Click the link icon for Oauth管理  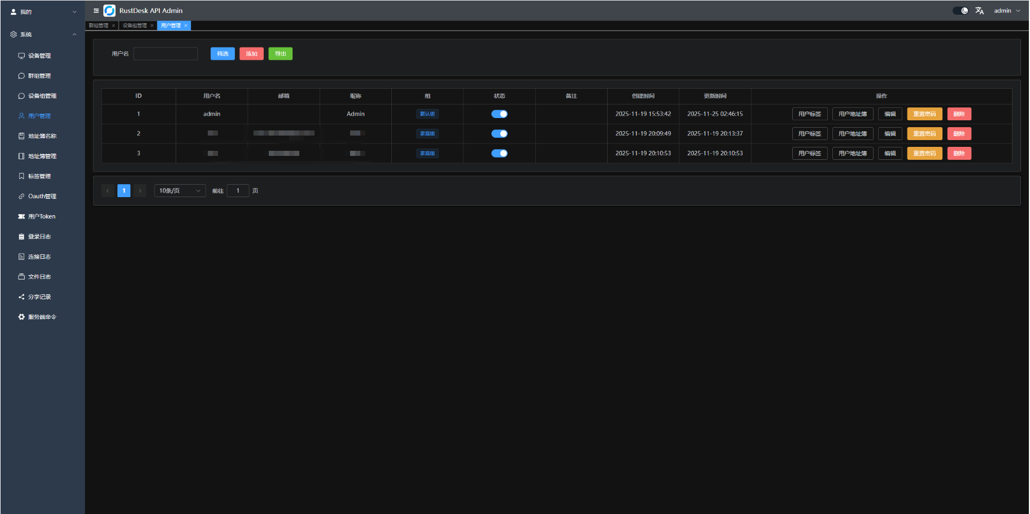tap(21, 197)
